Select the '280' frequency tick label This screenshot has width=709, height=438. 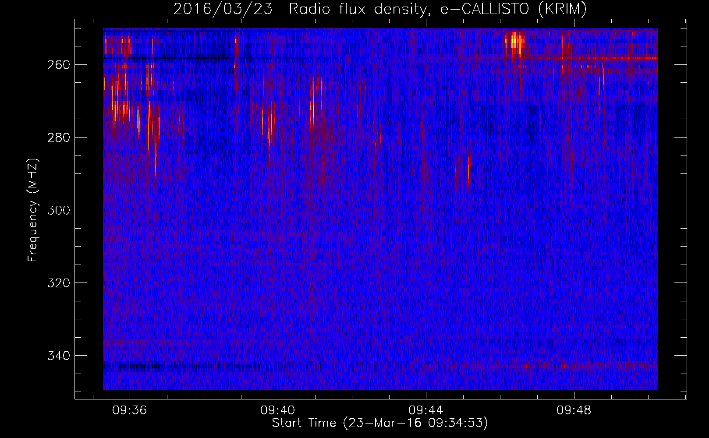point(58,138)
